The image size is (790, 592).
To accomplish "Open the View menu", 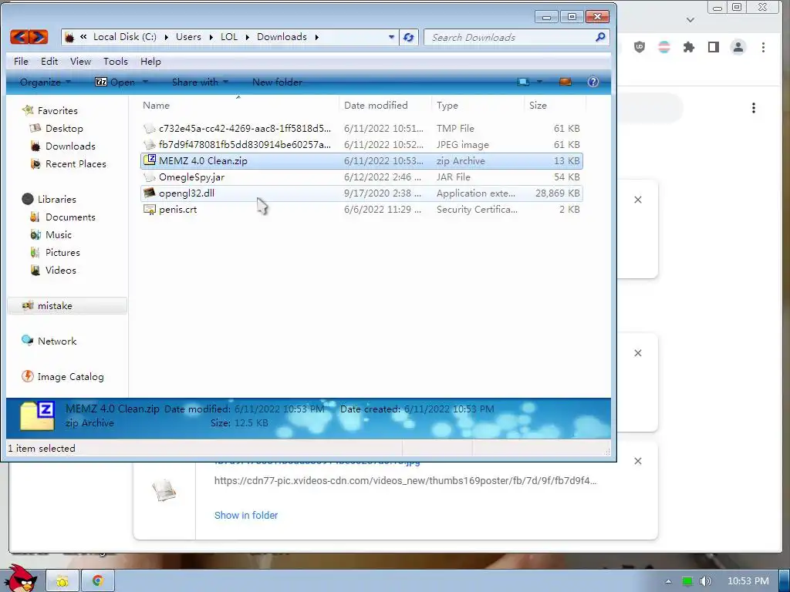I will pos(80,62).
